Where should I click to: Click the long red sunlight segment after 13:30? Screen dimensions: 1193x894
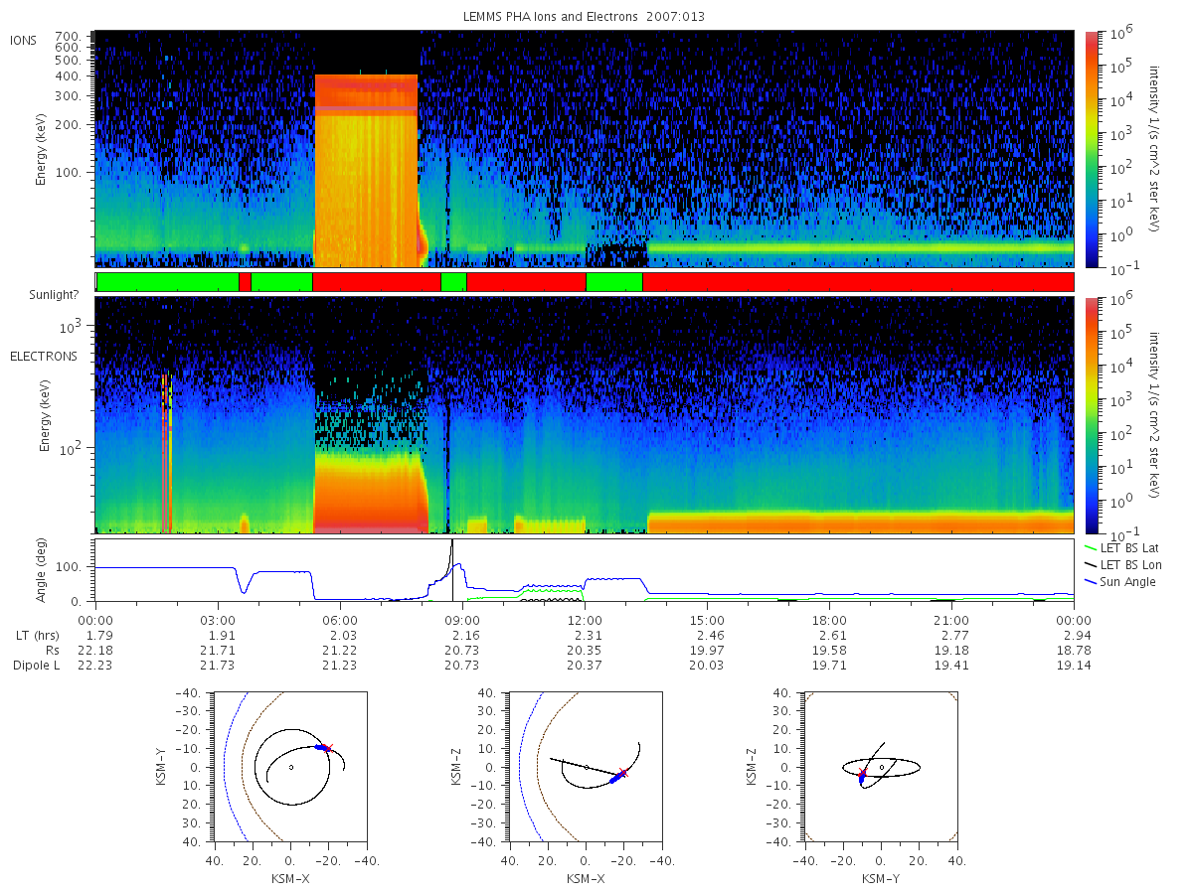[858, 282]
